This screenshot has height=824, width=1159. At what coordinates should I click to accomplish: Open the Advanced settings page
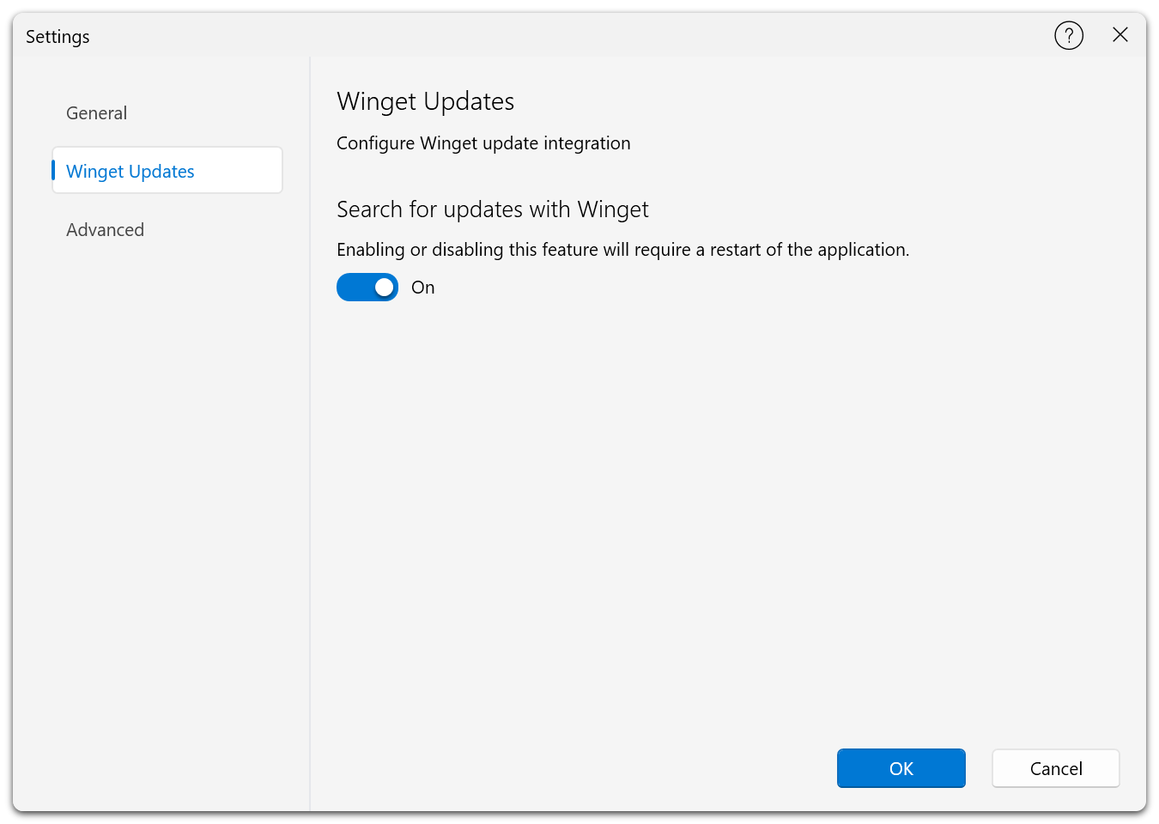(167, 229)
